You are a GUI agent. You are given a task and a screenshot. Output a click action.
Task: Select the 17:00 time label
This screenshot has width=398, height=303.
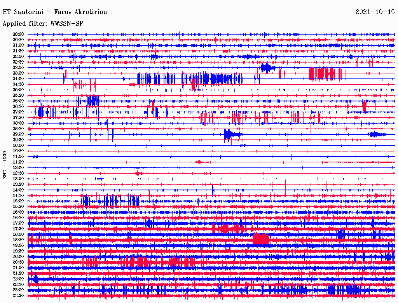pyautogui.click(x=18, y=223)
